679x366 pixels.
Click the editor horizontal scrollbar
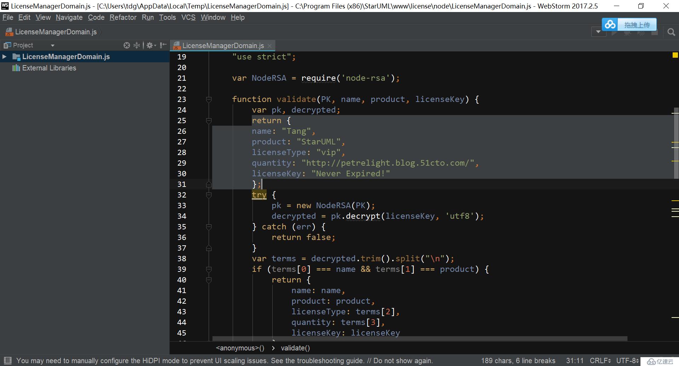(419, 339)
